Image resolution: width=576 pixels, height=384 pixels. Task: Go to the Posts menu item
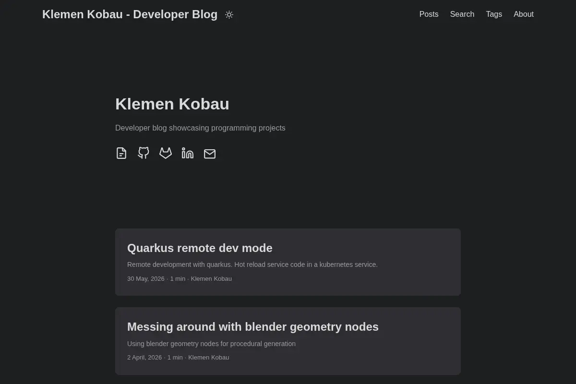[x=429, y=14]
